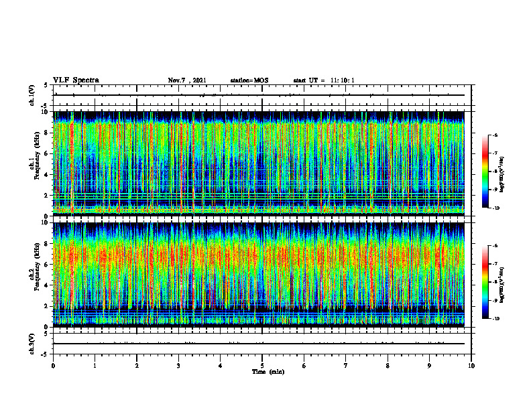This screenshot has height=410, width=531.
Task: Click the "-7" tick on ch.2 colorbar
Action: coord(495,264)
